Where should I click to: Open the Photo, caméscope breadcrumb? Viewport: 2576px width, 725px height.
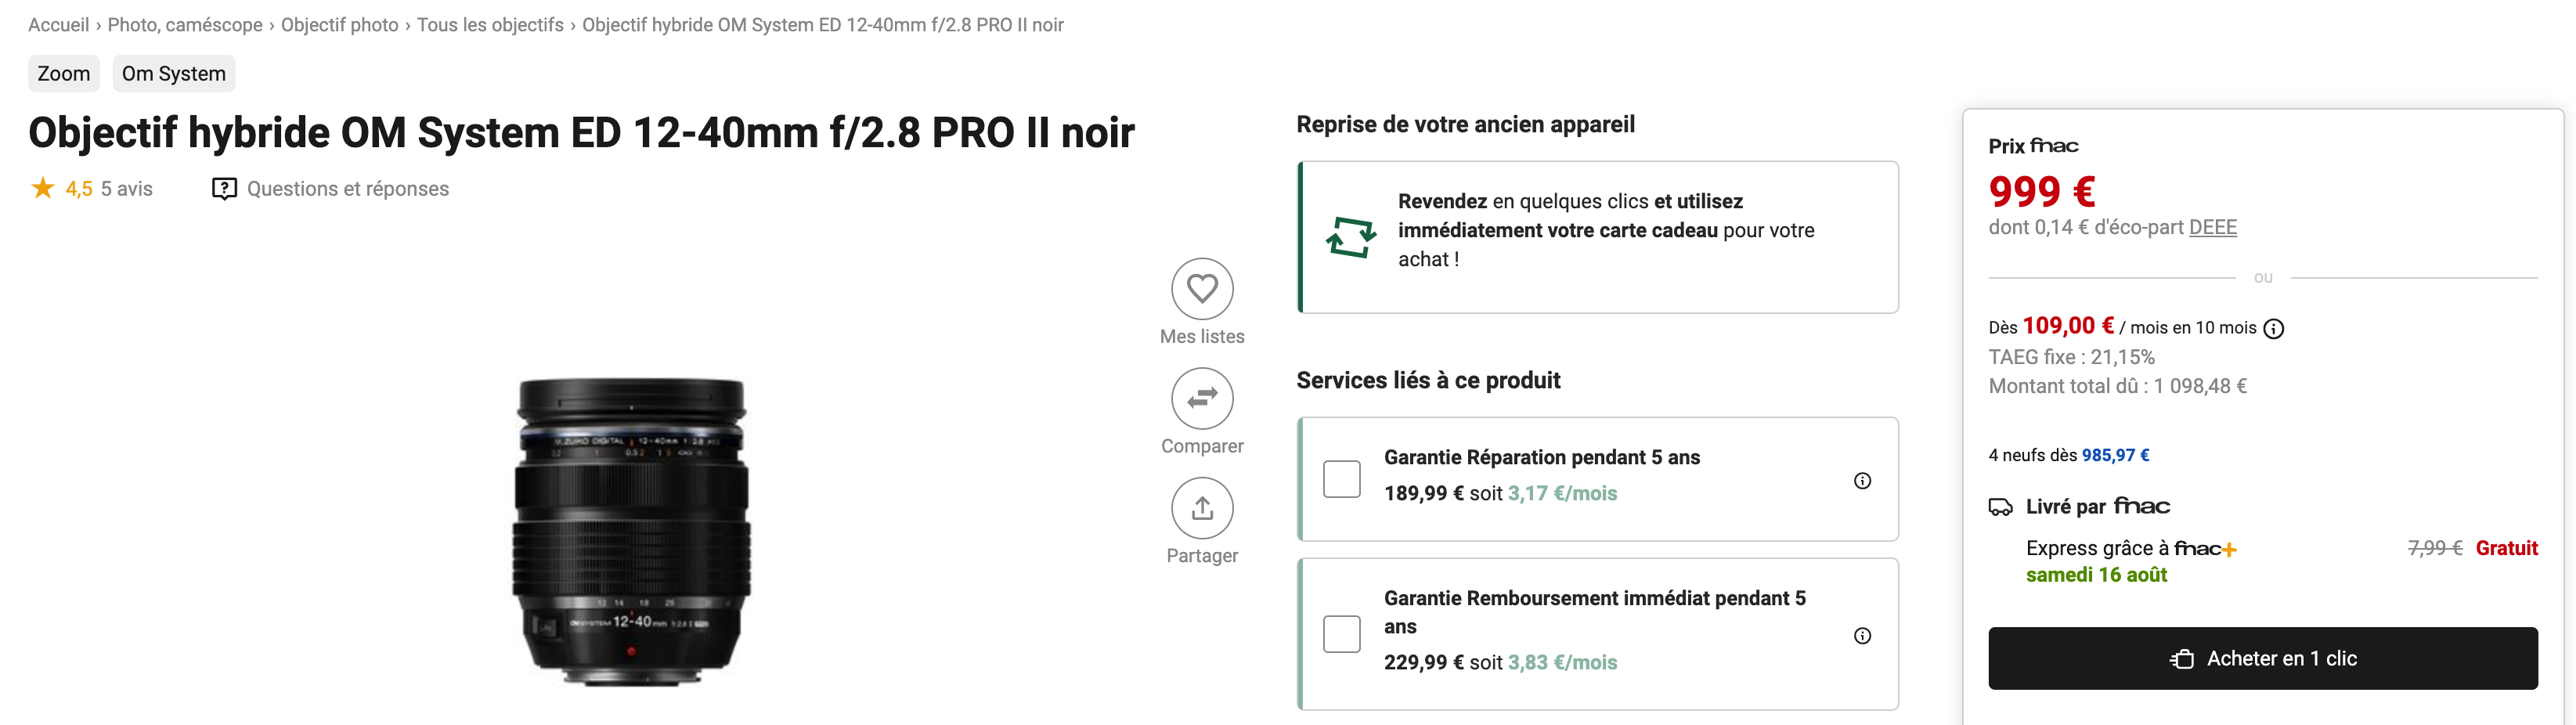(185, 25)
